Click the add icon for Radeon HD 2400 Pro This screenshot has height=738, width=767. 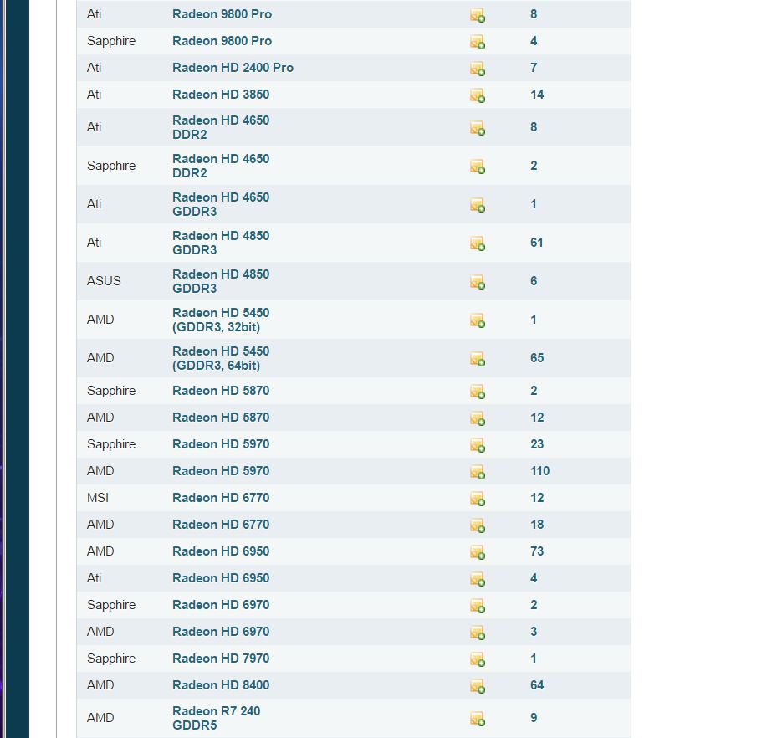click(x=478, y=69)
